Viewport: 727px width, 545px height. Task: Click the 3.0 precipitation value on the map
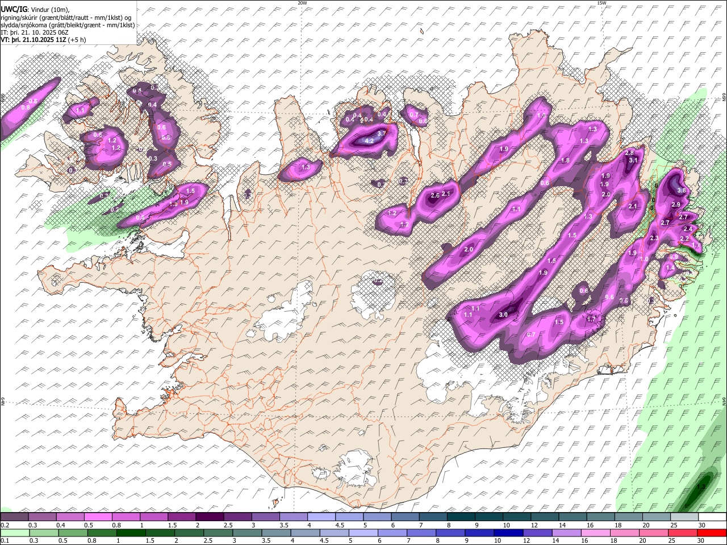pyautogui.click(x=503, y=315)
